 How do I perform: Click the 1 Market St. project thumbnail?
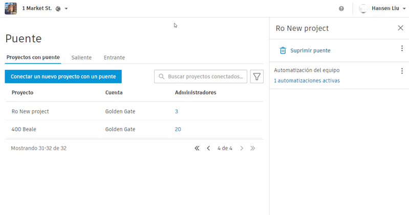click(11, 9)
